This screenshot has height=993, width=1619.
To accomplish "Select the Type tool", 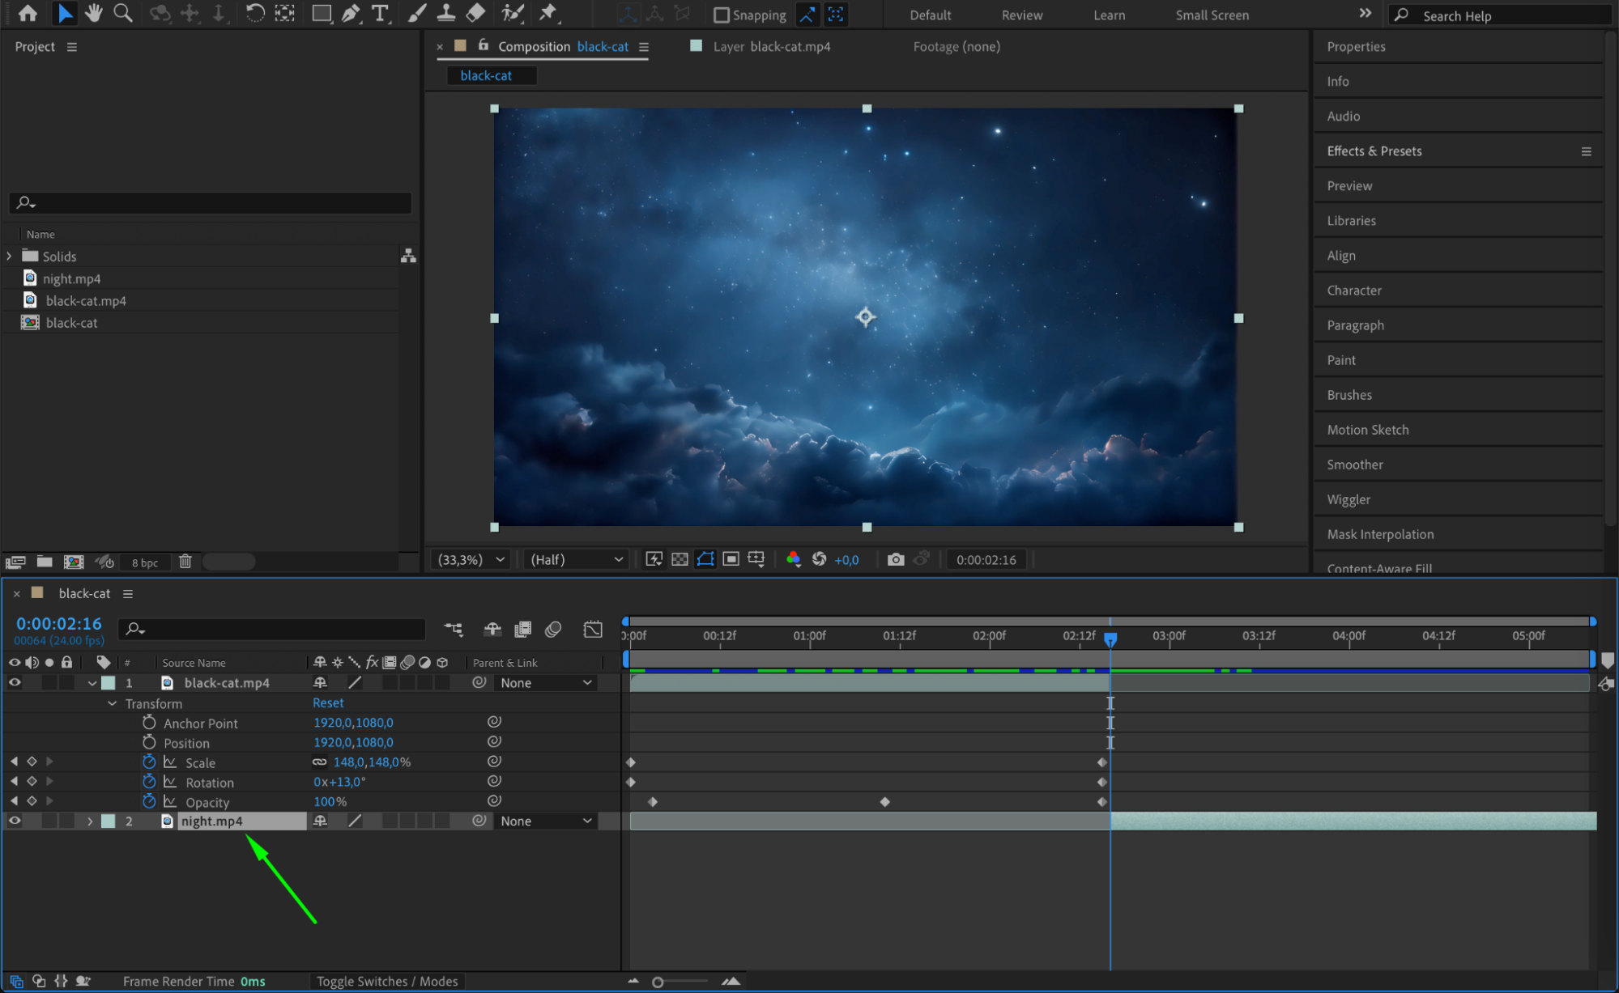I will (379, 13).
